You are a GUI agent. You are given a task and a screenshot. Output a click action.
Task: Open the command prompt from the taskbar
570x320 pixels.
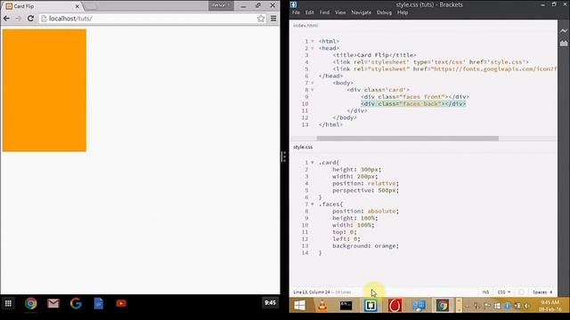(x=346, y=306)
